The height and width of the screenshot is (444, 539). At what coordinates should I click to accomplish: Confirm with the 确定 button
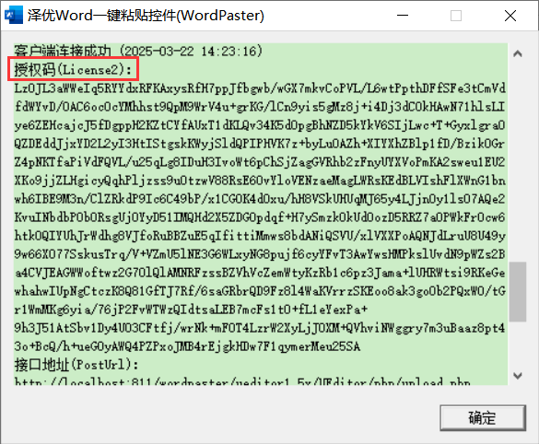[483, 418]
